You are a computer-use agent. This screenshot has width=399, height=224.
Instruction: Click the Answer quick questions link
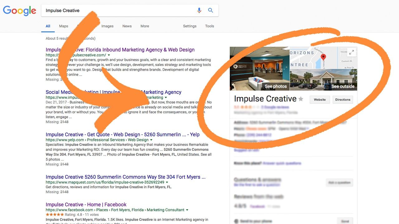pos(282,163)
